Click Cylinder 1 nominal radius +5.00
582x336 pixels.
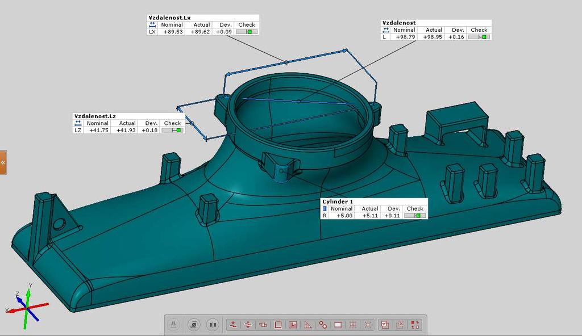tap(344, 216)
